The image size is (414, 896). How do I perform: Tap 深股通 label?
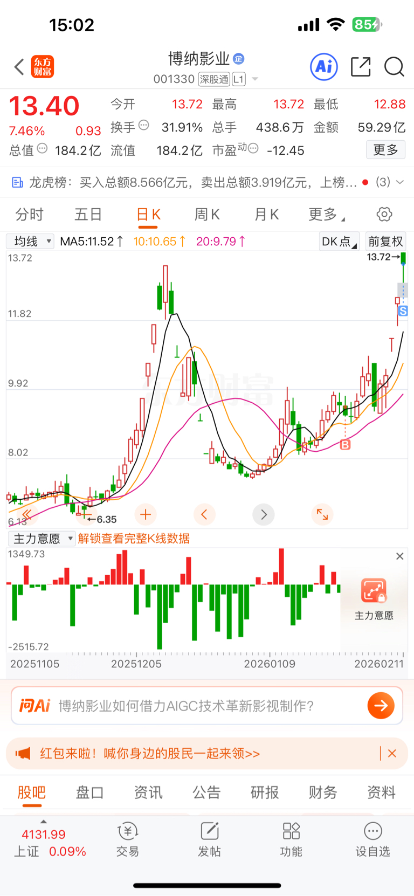tap(214, 79)
